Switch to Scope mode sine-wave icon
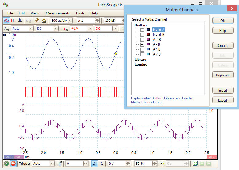 pos(6,21)
